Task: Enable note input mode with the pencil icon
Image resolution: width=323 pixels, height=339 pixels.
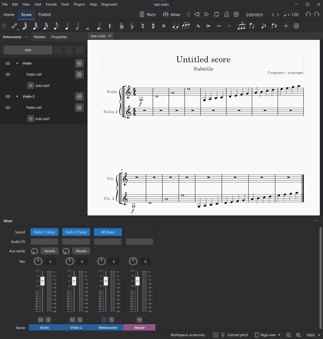Action: point(15,26)
